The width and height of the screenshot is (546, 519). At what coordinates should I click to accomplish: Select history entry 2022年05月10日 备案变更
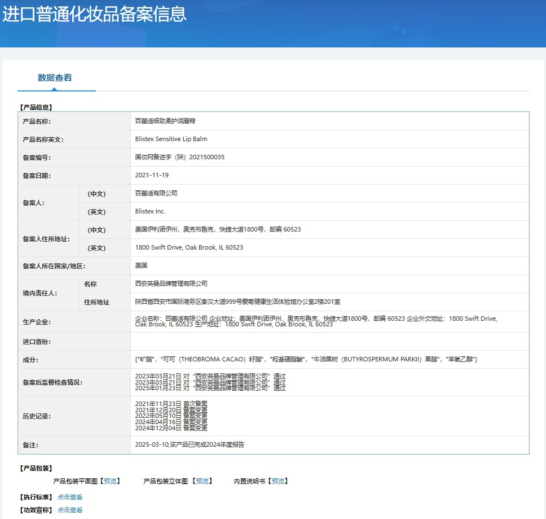tap(171, 416)
